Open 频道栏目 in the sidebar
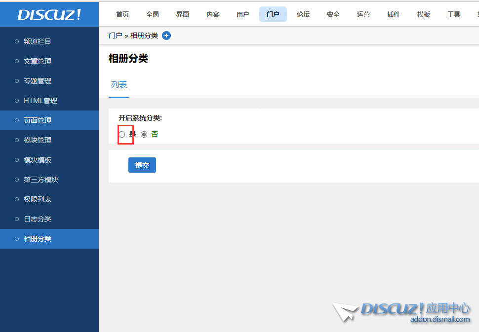 point(37,41)
